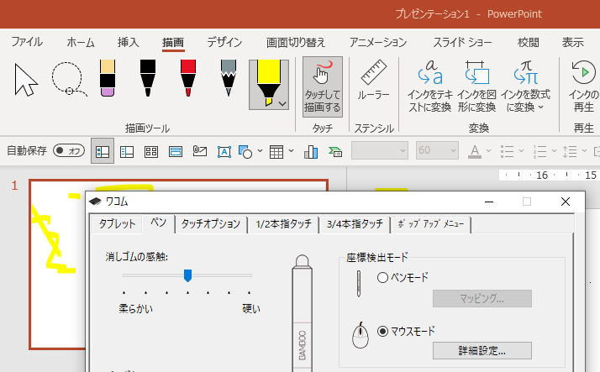Toggle タッチして描画する button

[x=323, y=87]
